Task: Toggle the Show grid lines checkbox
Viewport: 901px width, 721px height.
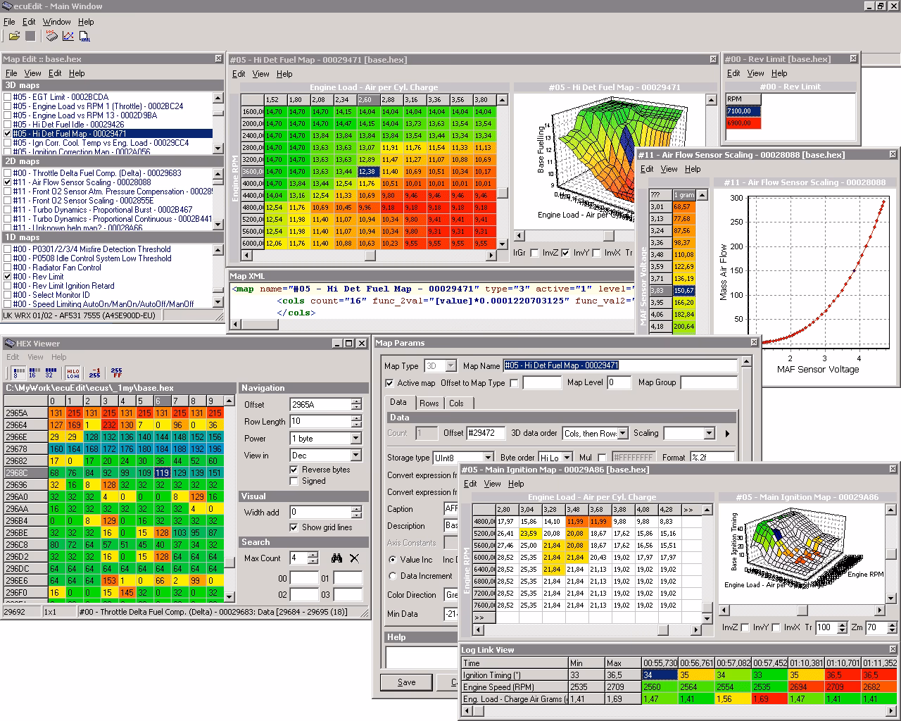Action: 294,527
